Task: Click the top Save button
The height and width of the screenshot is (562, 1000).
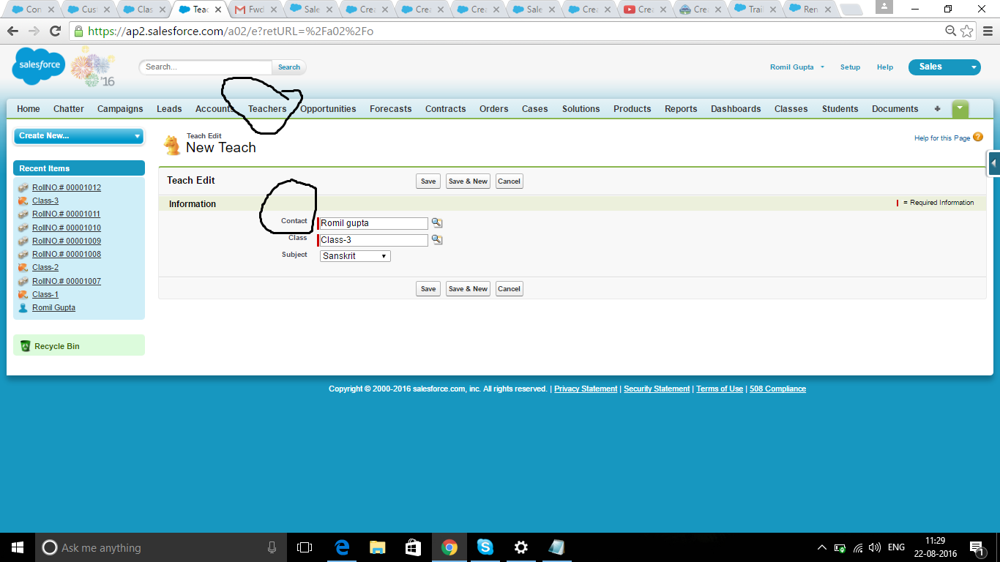Action: point(428,181)
